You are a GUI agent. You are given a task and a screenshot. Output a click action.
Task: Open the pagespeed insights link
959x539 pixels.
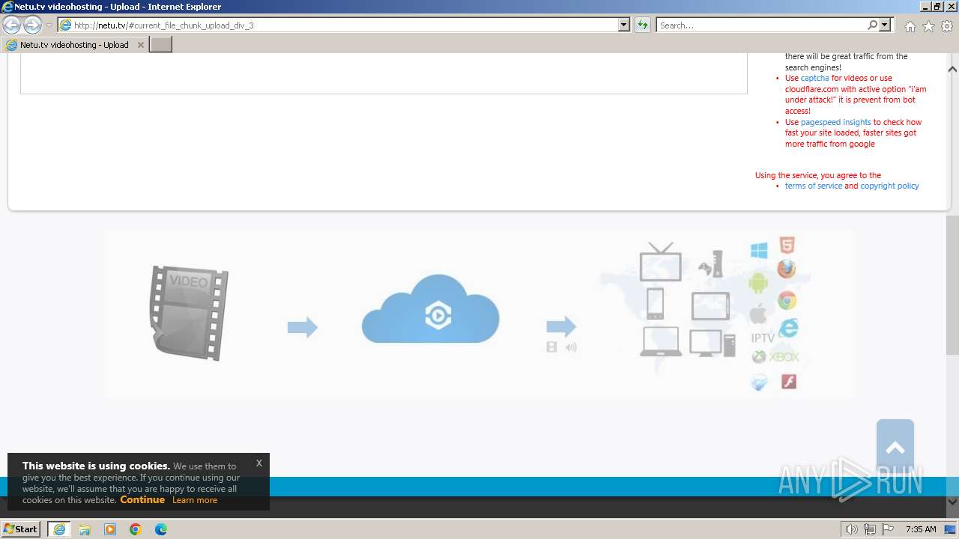(835, 122)
